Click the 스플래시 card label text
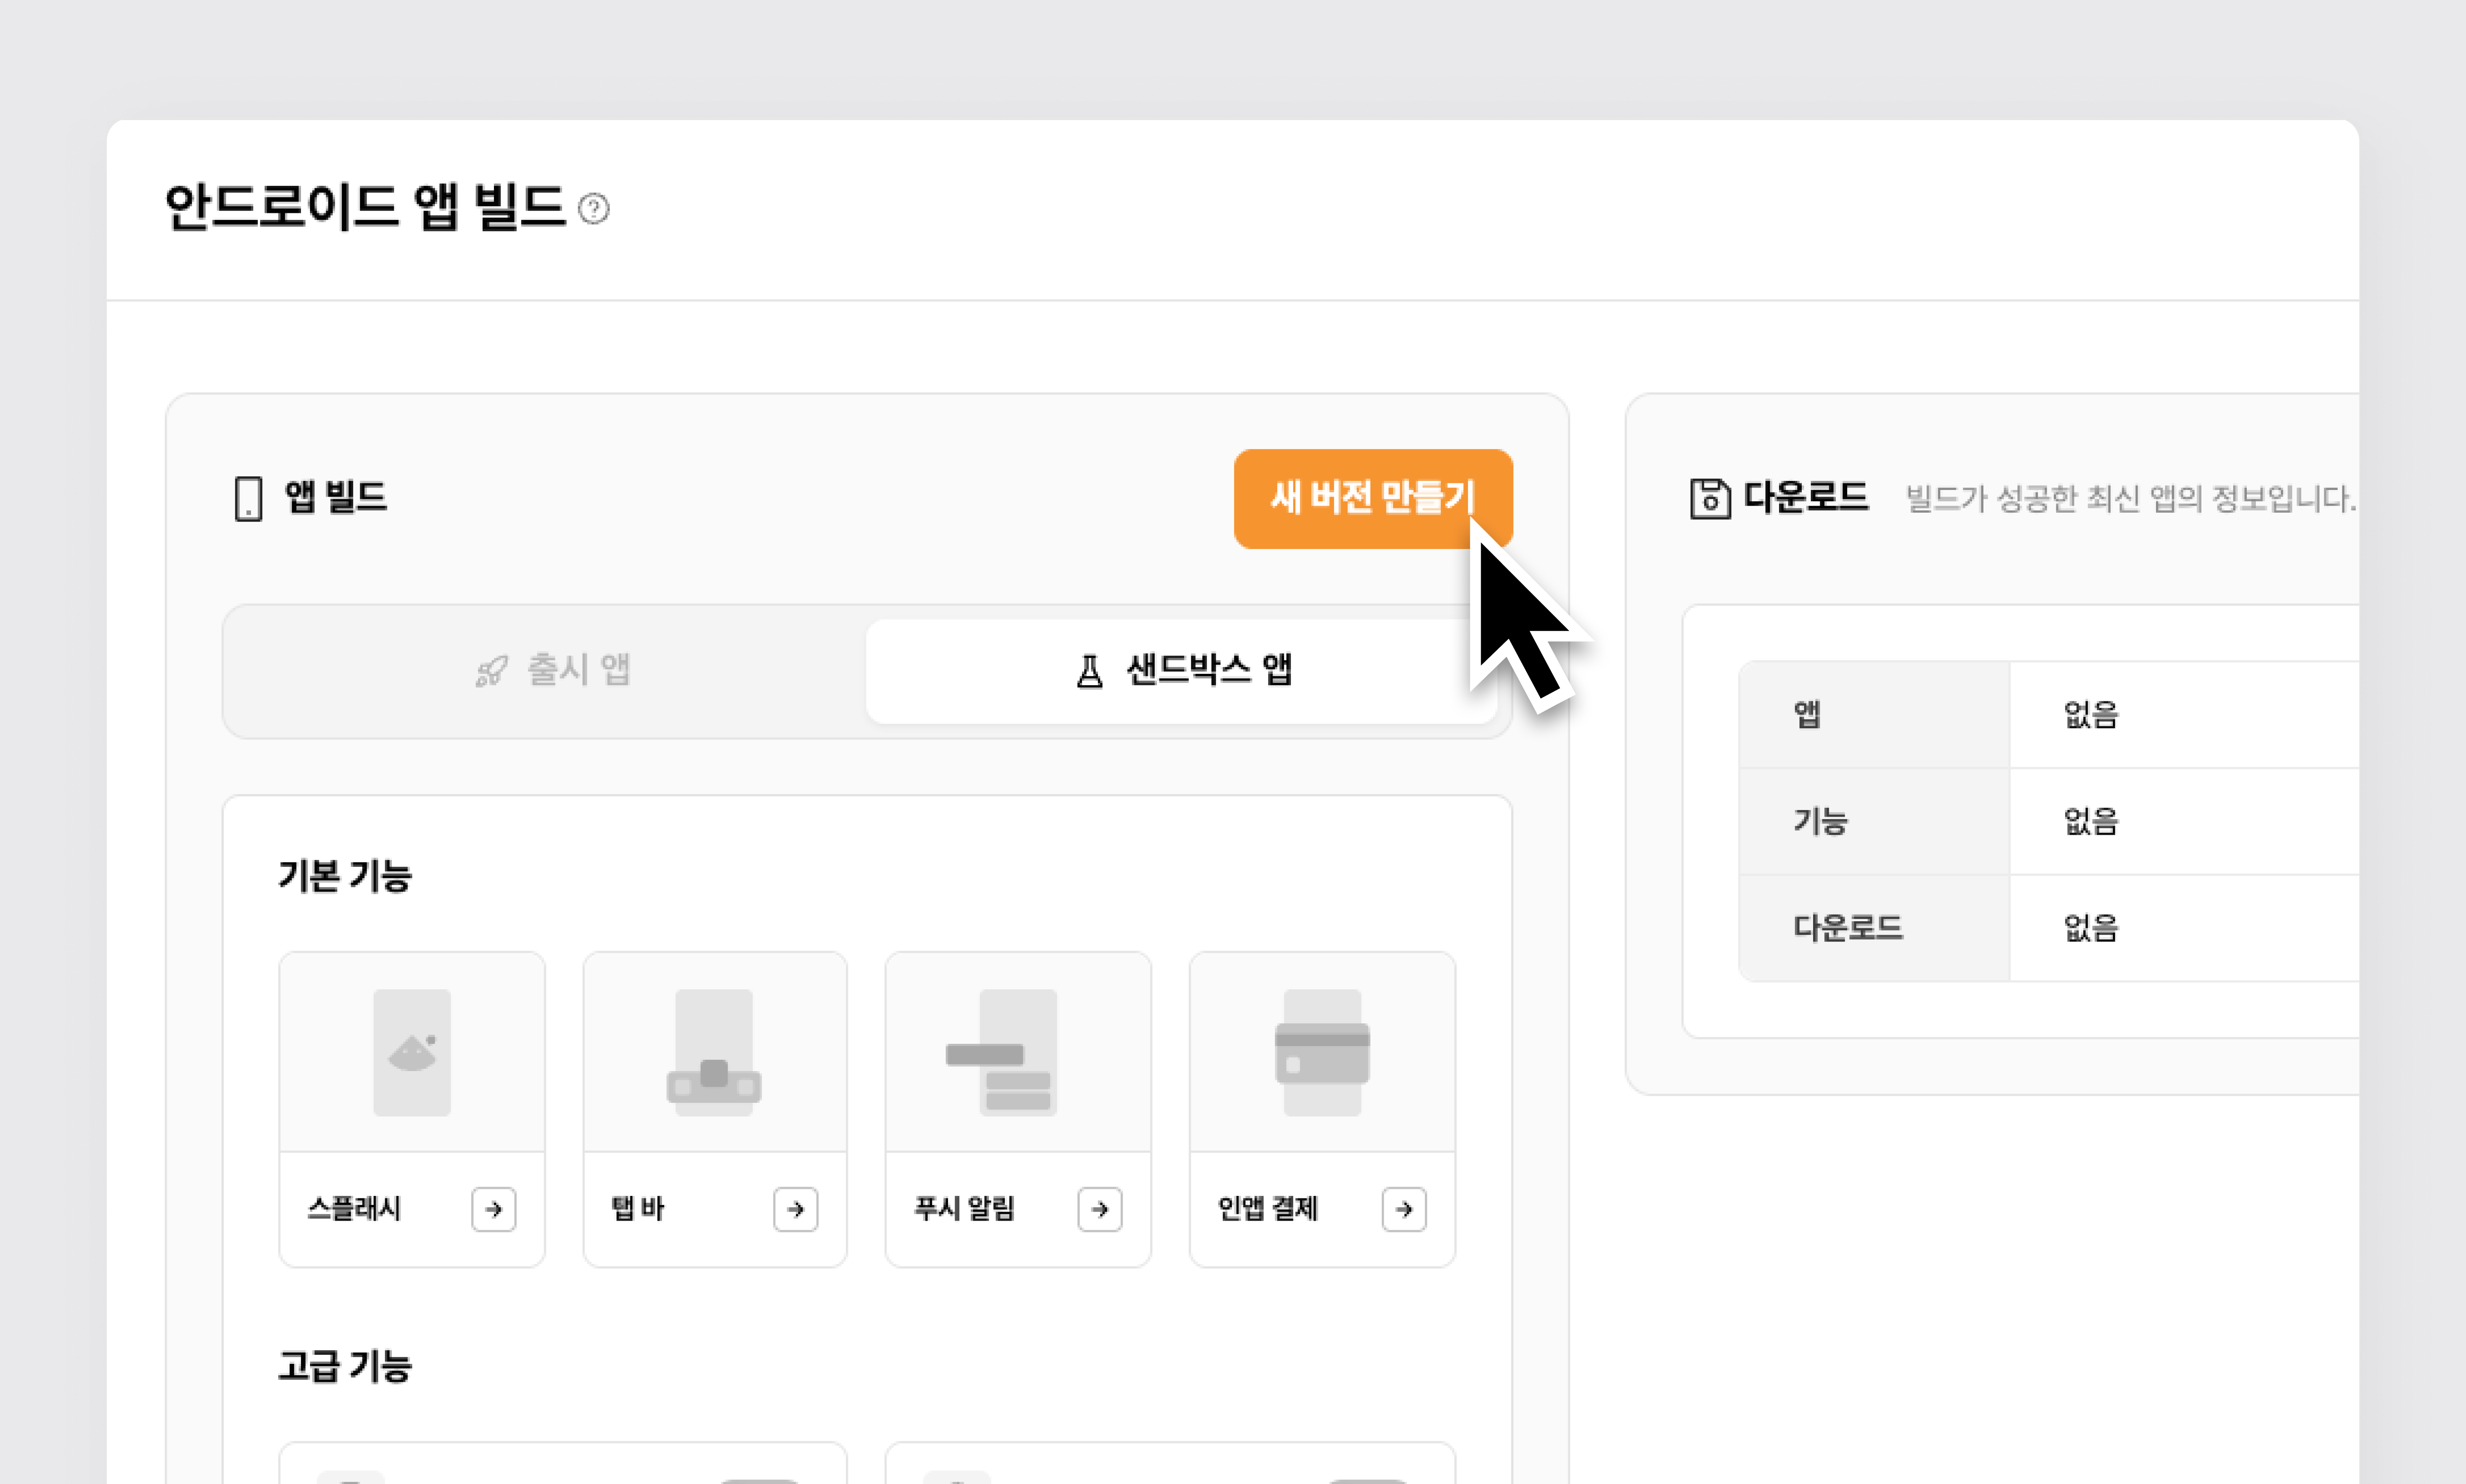The width and height of the screenshot is (2466, 1484). click(354, 1209)
